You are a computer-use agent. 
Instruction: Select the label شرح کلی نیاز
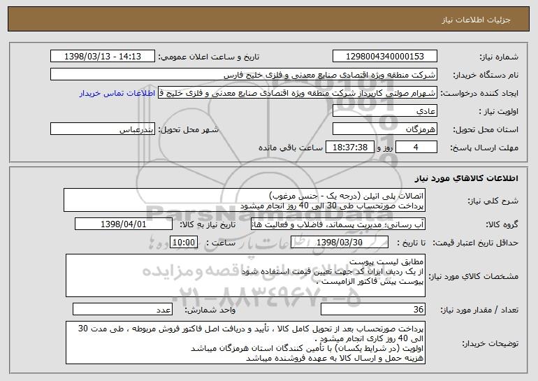[x=493, y=201]
